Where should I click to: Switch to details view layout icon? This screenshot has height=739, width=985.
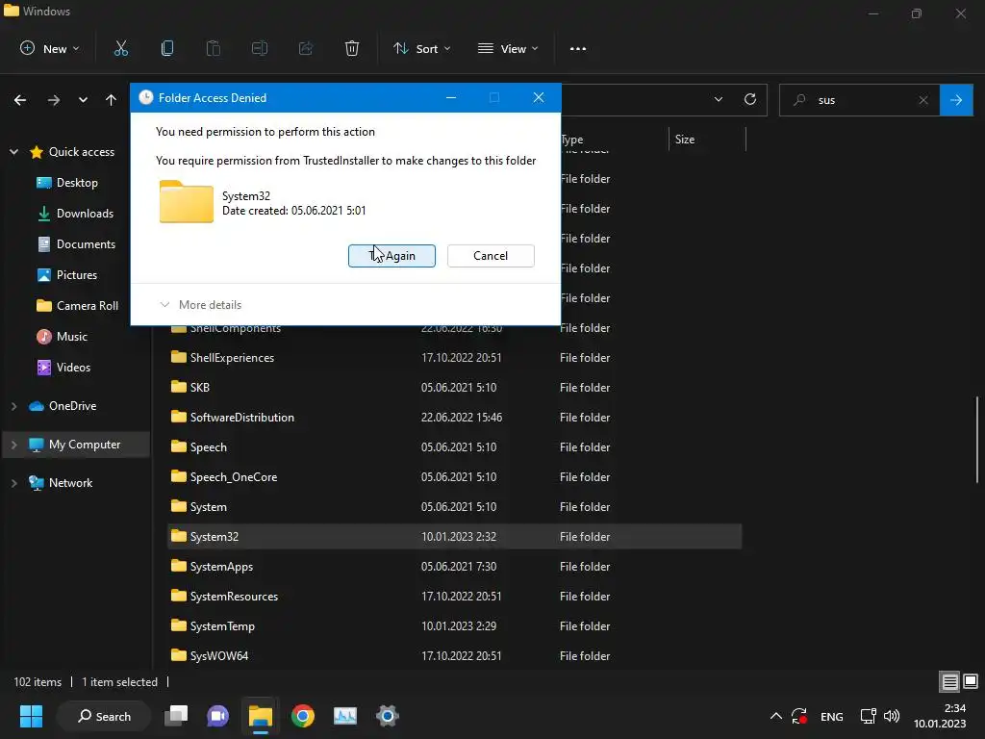click(949, 681)
